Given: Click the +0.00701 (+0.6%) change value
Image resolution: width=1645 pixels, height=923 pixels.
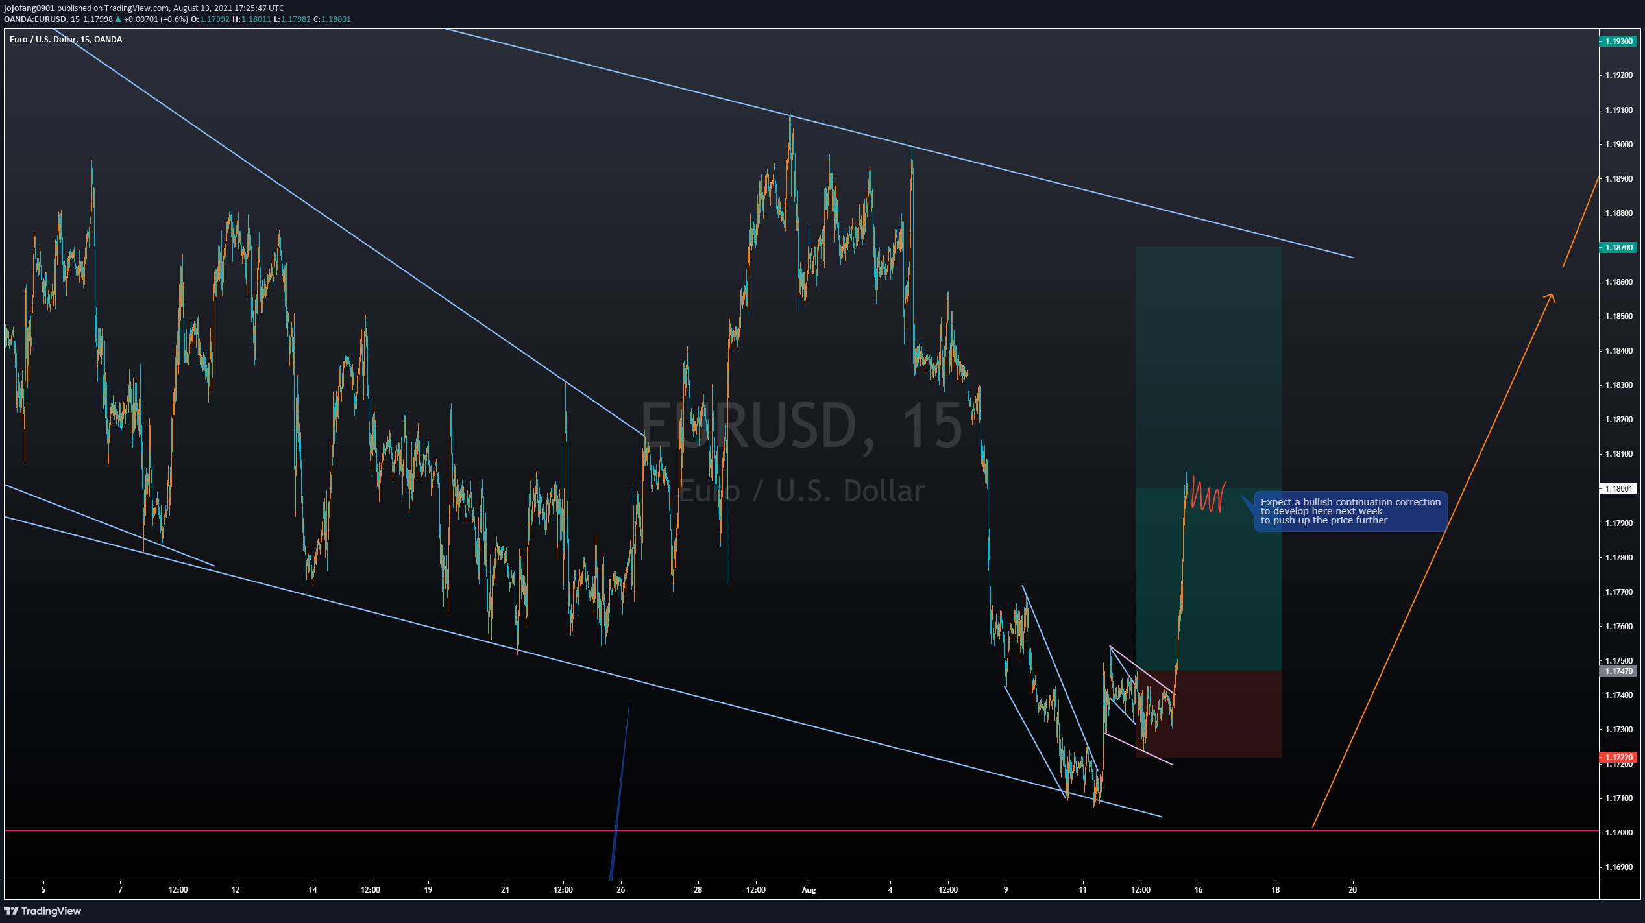Looking at the screenshot, I should click(155, 19).
